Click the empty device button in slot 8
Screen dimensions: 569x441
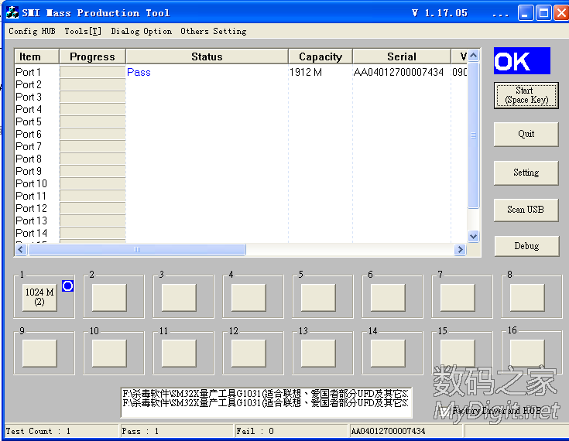pyautogui.click(x=527, y=297)
